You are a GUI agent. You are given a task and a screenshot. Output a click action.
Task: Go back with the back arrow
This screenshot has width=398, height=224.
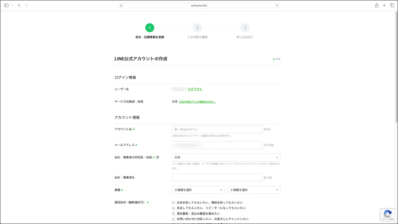coord(19,5)
